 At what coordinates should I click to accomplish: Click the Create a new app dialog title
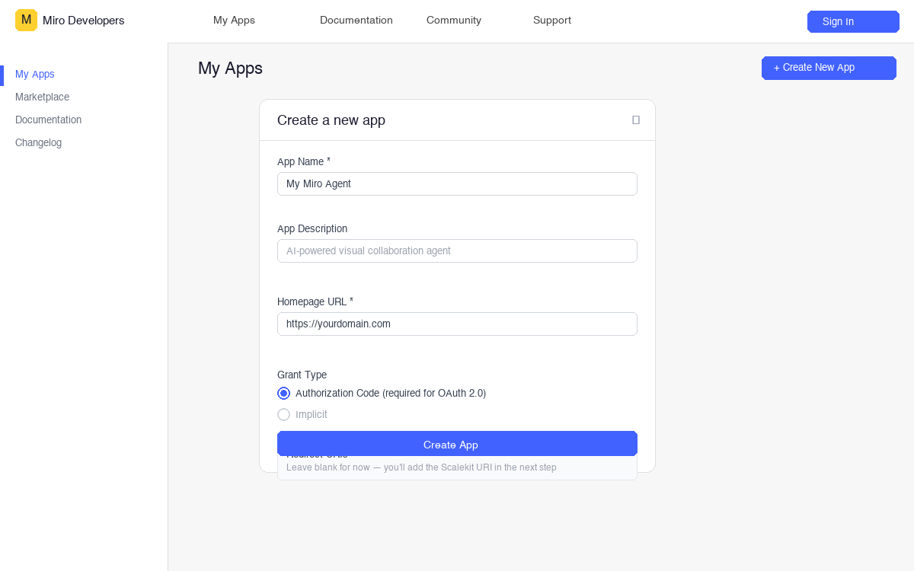[x=331, y=120]
